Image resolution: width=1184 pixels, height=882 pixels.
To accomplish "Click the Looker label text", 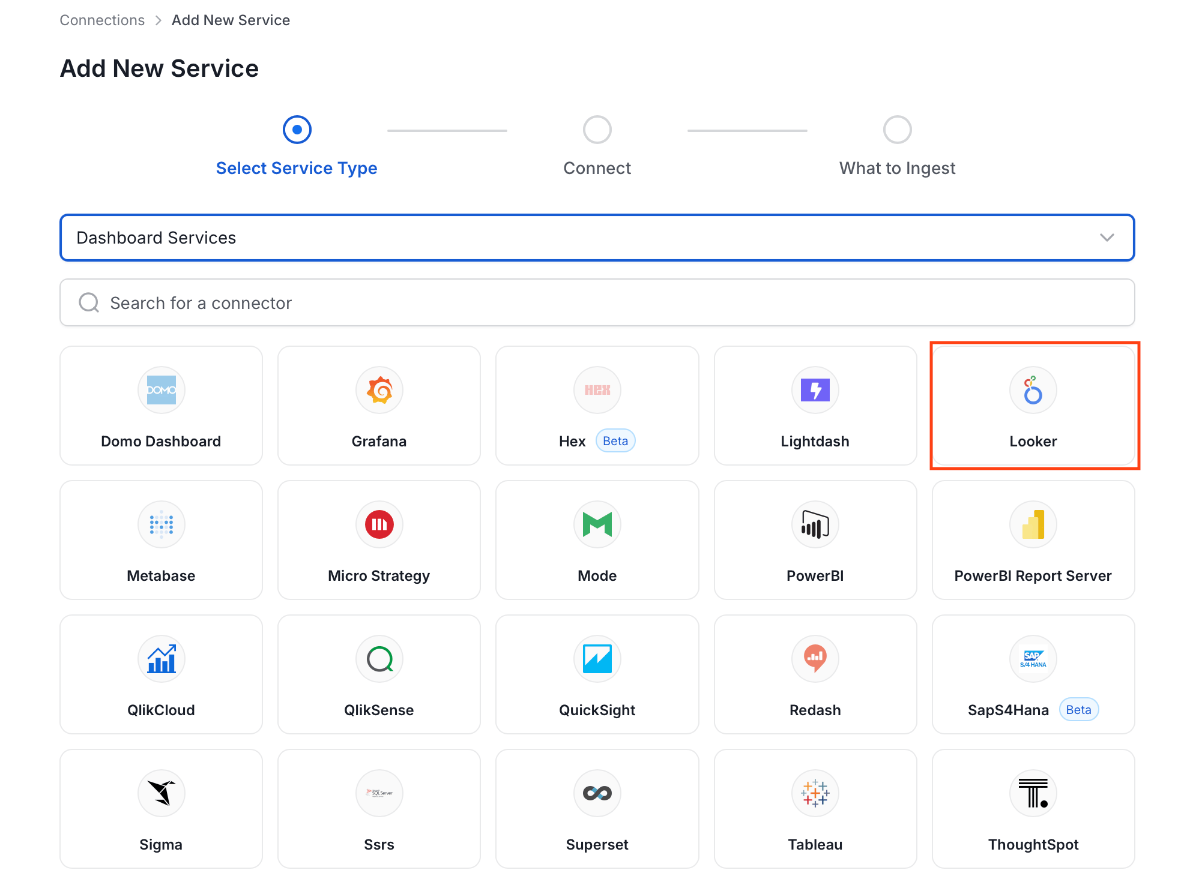I will pos(1033,442).
